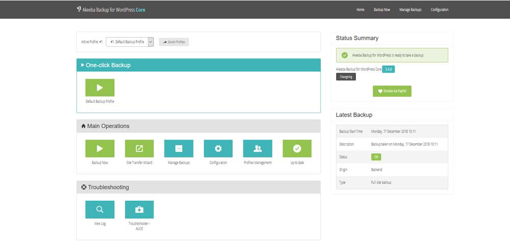Open Configuration in the top menu

click(440, 10)
